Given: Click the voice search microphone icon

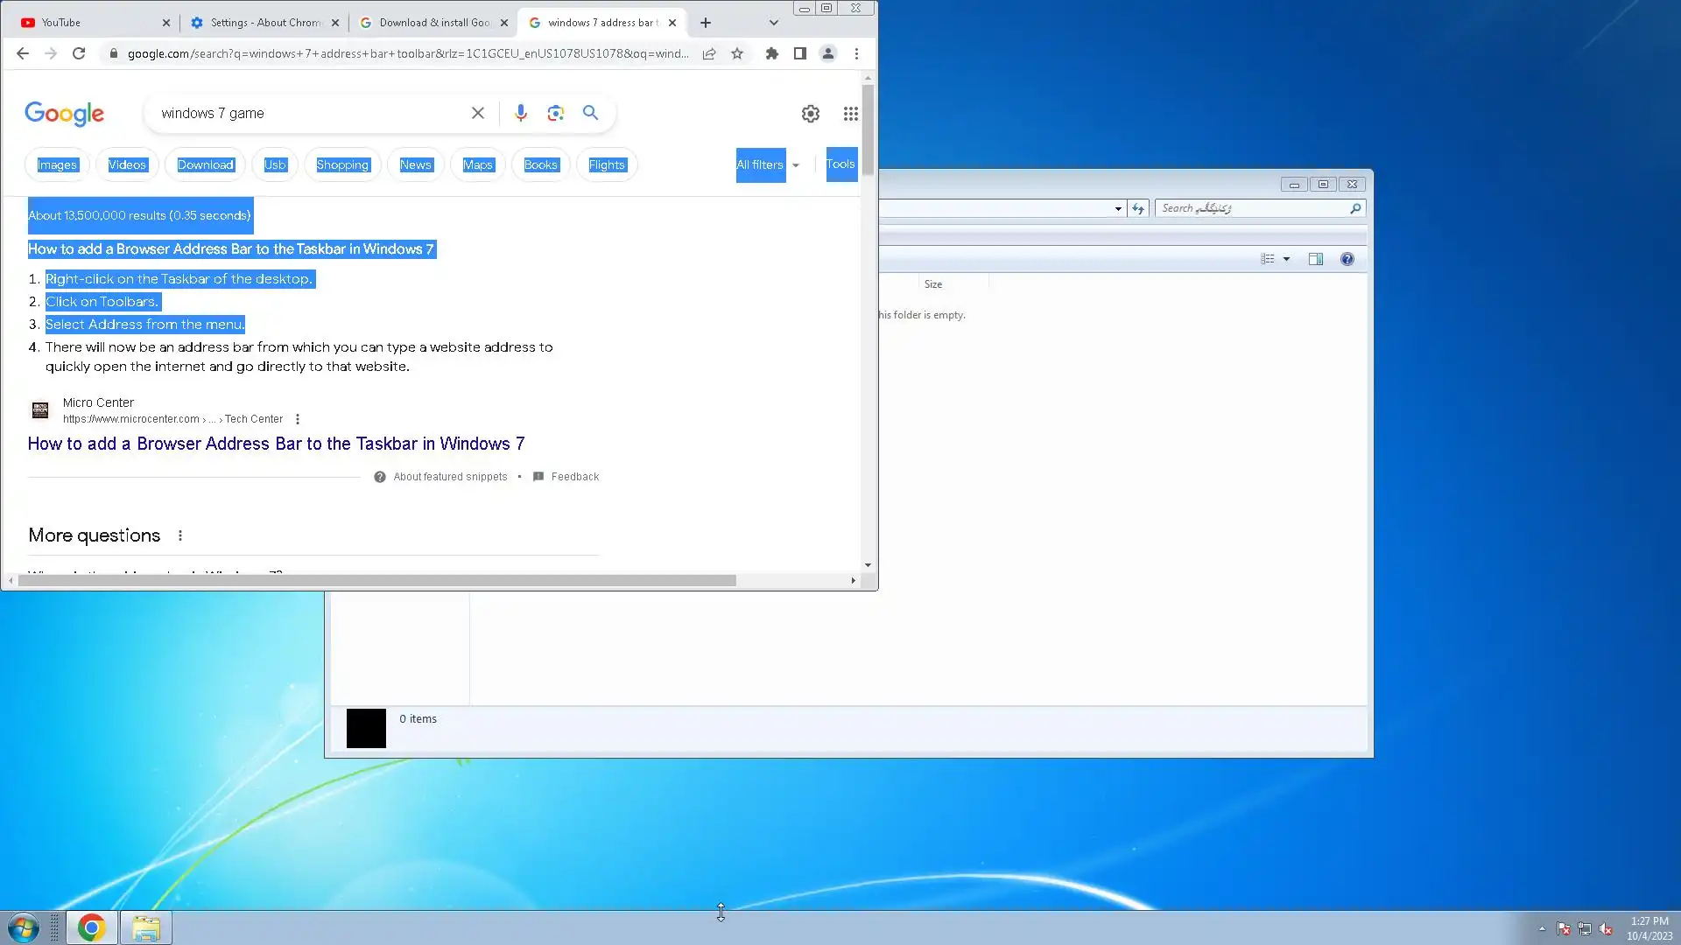Looking at the screenshot, I should [520, 113].
